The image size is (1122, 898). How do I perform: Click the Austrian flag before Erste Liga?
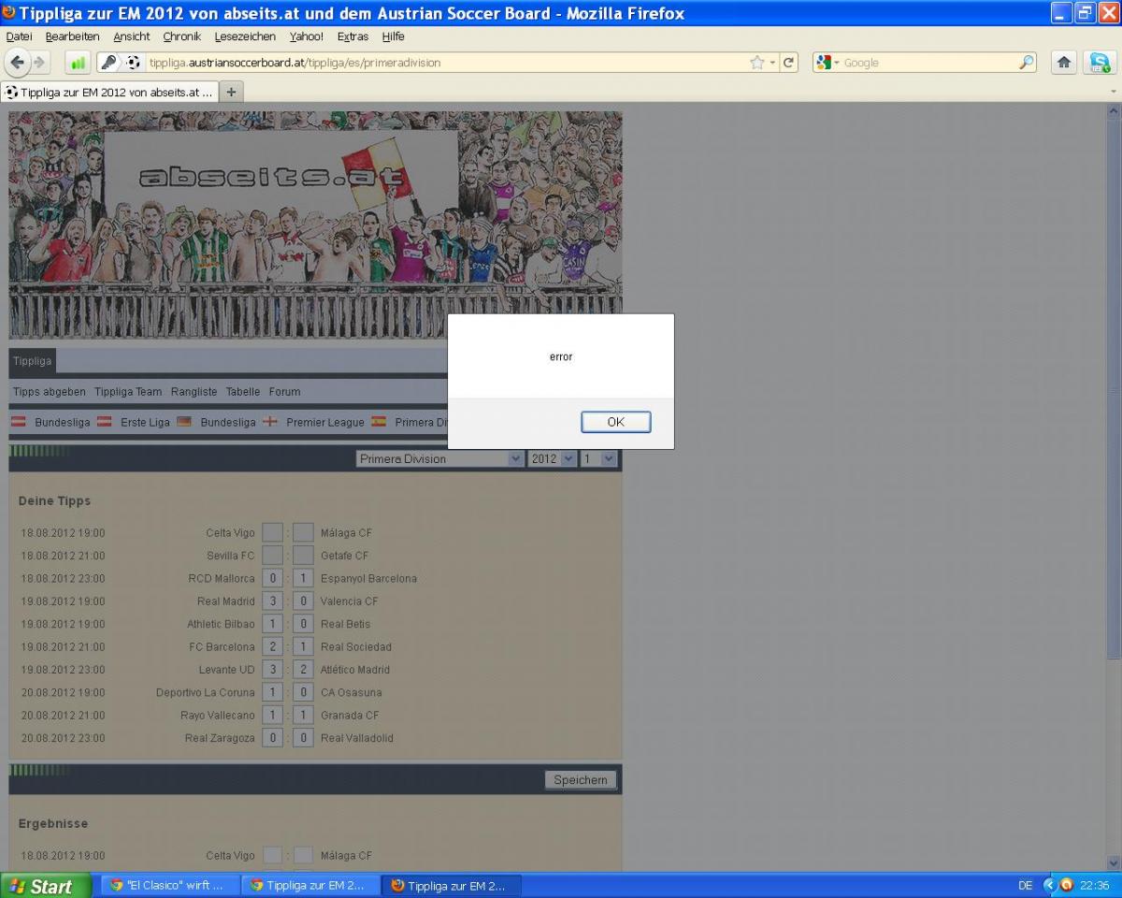point(105,422)
